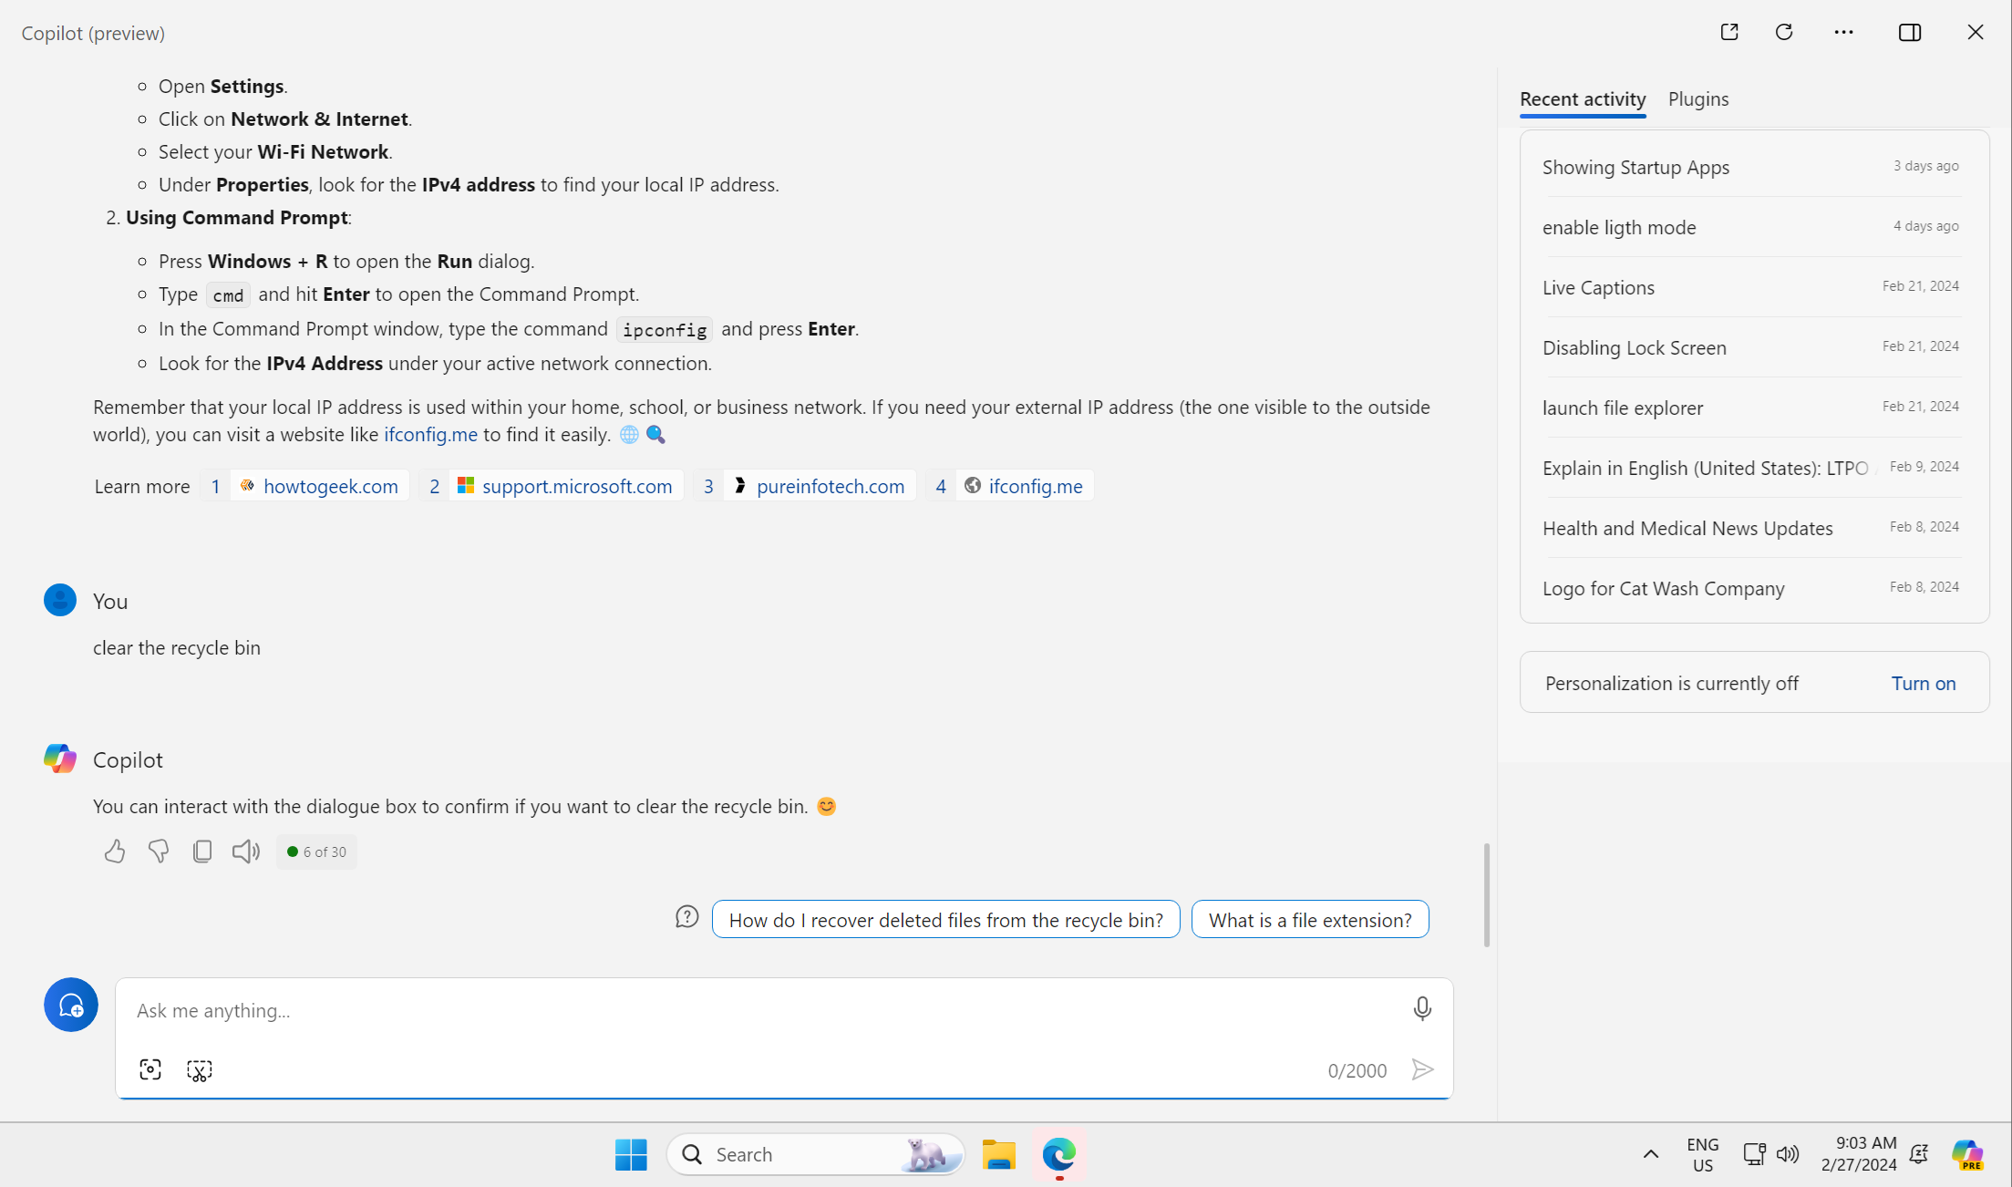2012x1187 pixels.
Task: Click the Ask me anything input field
Action: click(784, 1007)
